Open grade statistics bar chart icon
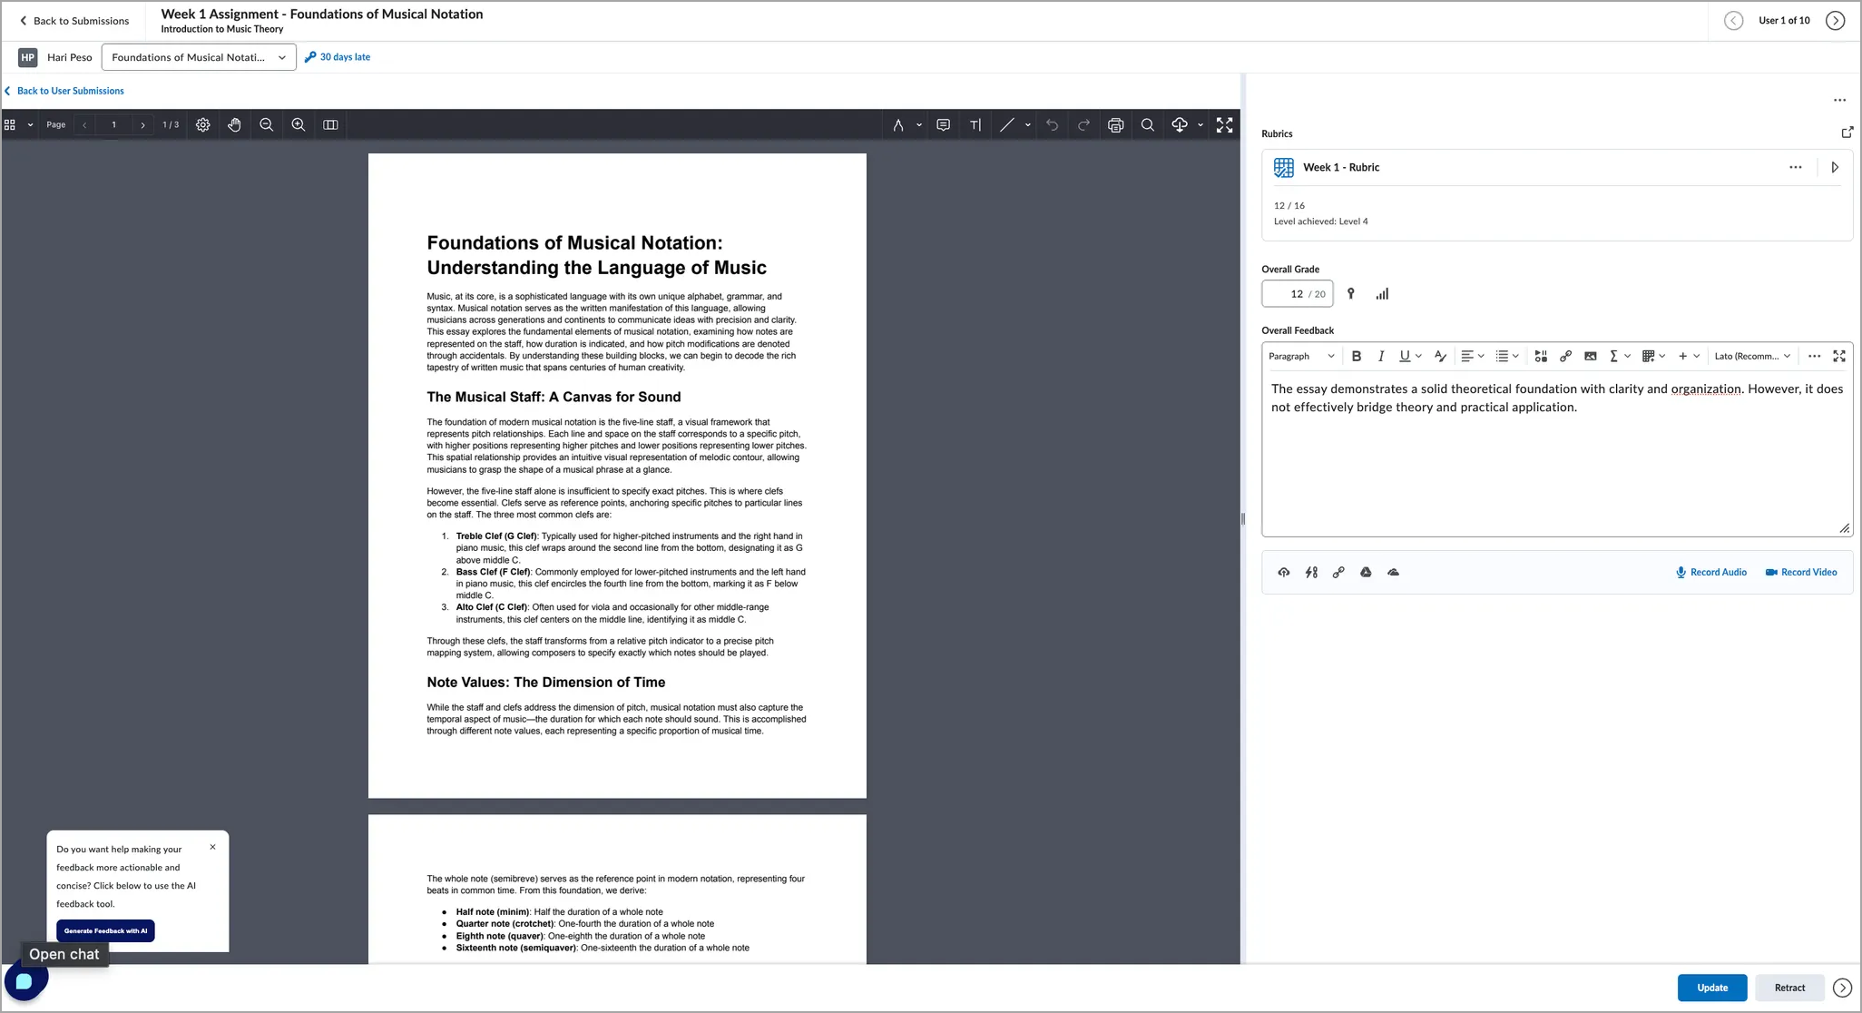The height and width of the screenshot is (1013, 1862). pyautogui.click(x=1381, y=294)
